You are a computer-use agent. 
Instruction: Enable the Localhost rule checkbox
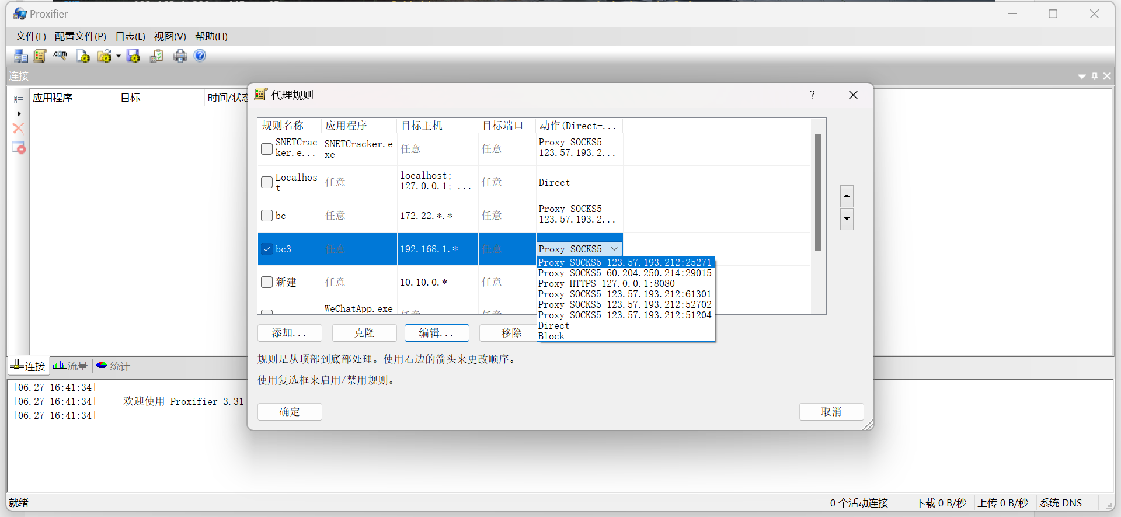tap(267, 182)
